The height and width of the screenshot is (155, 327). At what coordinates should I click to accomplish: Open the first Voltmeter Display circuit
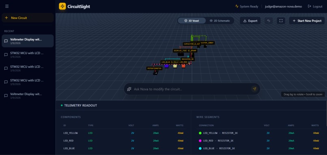(x=28, y=41)
